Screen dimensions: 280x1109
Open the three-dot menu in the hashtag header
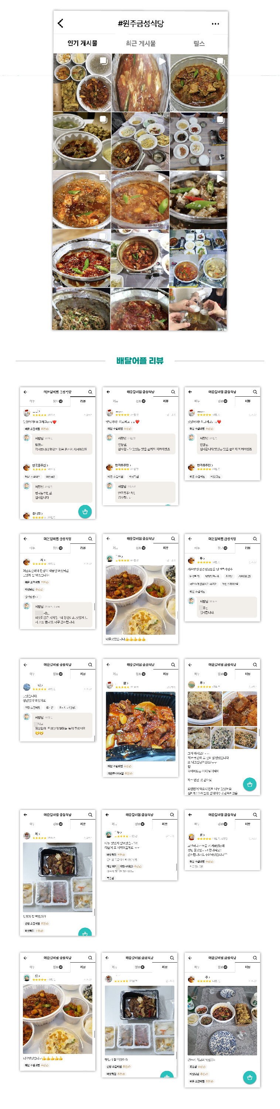click(x=215, y=24)
